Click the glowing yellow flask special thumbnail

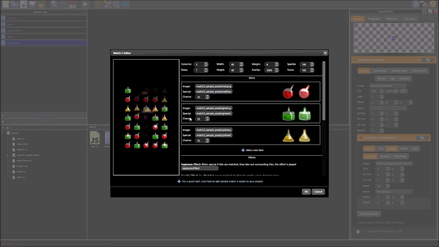pyautogui.click(x=304, y=136)
